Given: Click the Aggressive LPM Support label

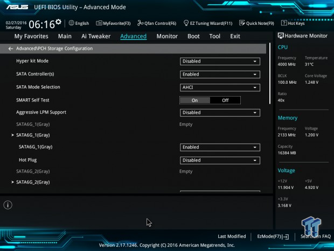Looking at the screenshot, I should point(41,112).
